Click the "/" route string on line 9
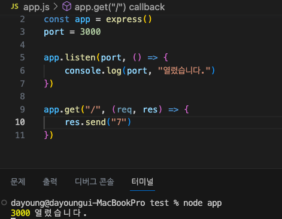This screenshot has height=219, width=282. pos(93,109)
